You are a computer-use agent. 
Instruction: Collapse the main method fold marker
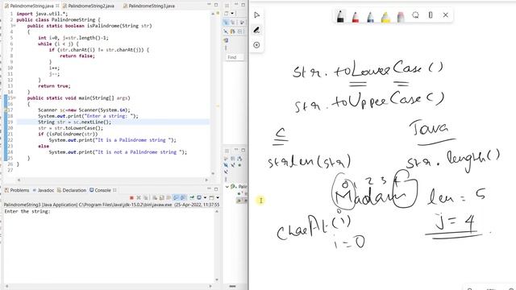(14, 98)
